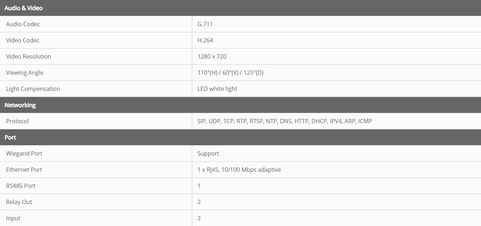
Task: Click the SIP, UDP, TCP protocol list text
Action: [x=284, y=121]
